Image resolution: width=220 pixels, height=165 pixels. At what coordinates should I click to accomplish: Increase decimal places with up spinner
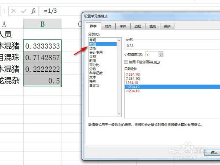click(161, 53)
